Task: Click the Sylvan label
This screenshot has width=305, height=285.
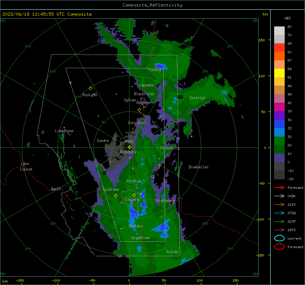Action: tap(130, 100)
